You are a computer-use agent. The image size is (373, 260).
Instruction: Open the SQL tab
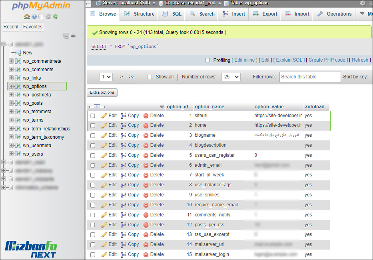pos(172,14)
